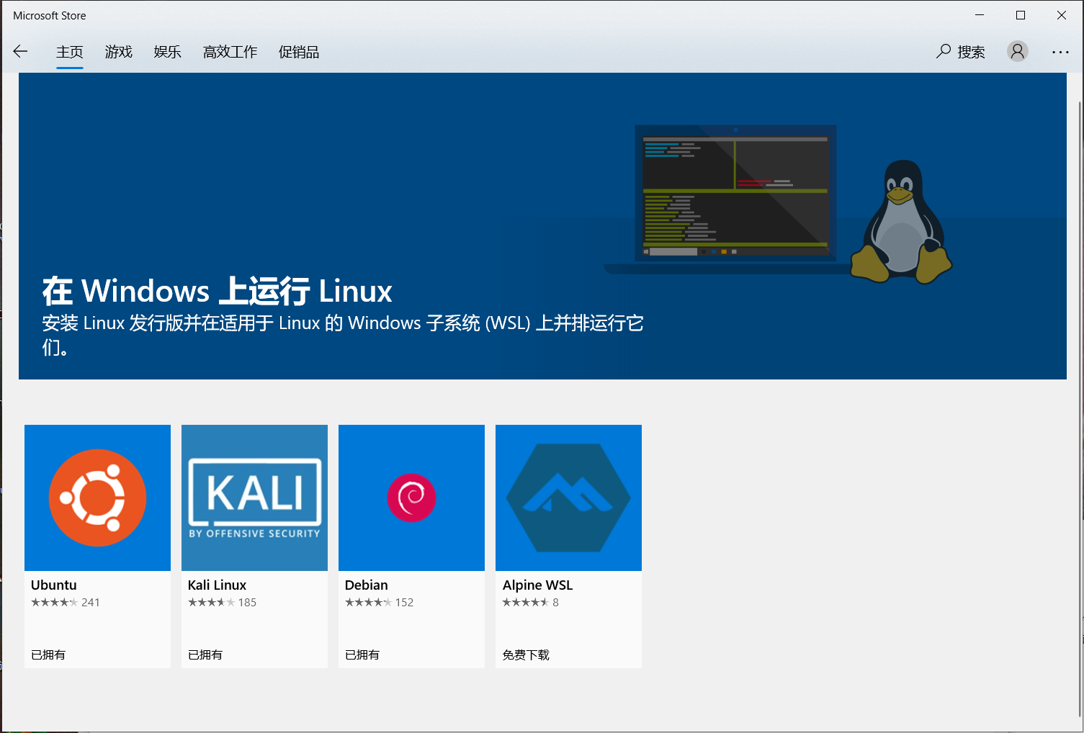Click 免费下载 under Alpine WSL
Viewport: 1084px width, 733px height.
(x=526, y=655)
